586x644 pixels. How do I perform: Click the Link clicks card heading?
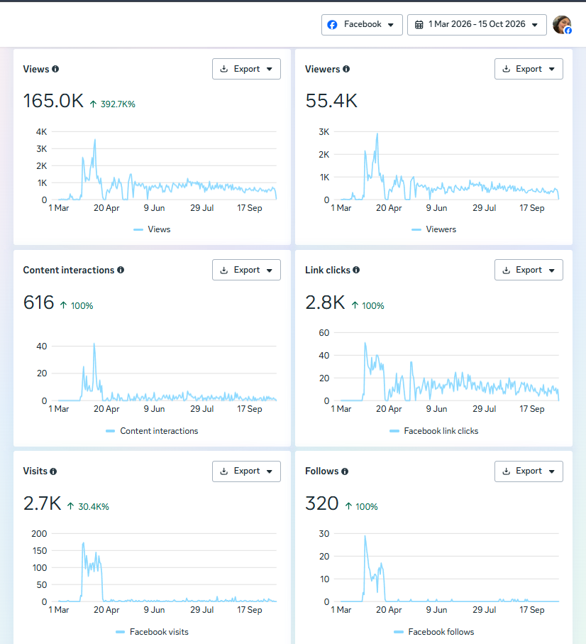tap(328, 270)
